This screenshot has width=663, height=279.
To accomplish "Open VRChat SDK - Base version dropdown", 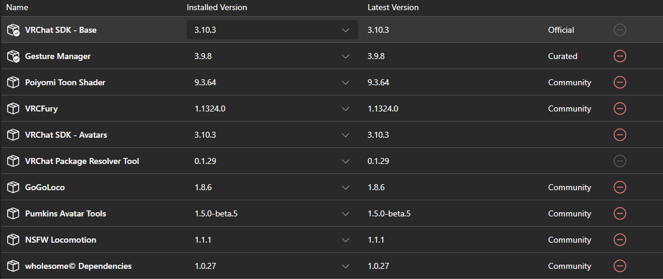I will pos(272,30).
